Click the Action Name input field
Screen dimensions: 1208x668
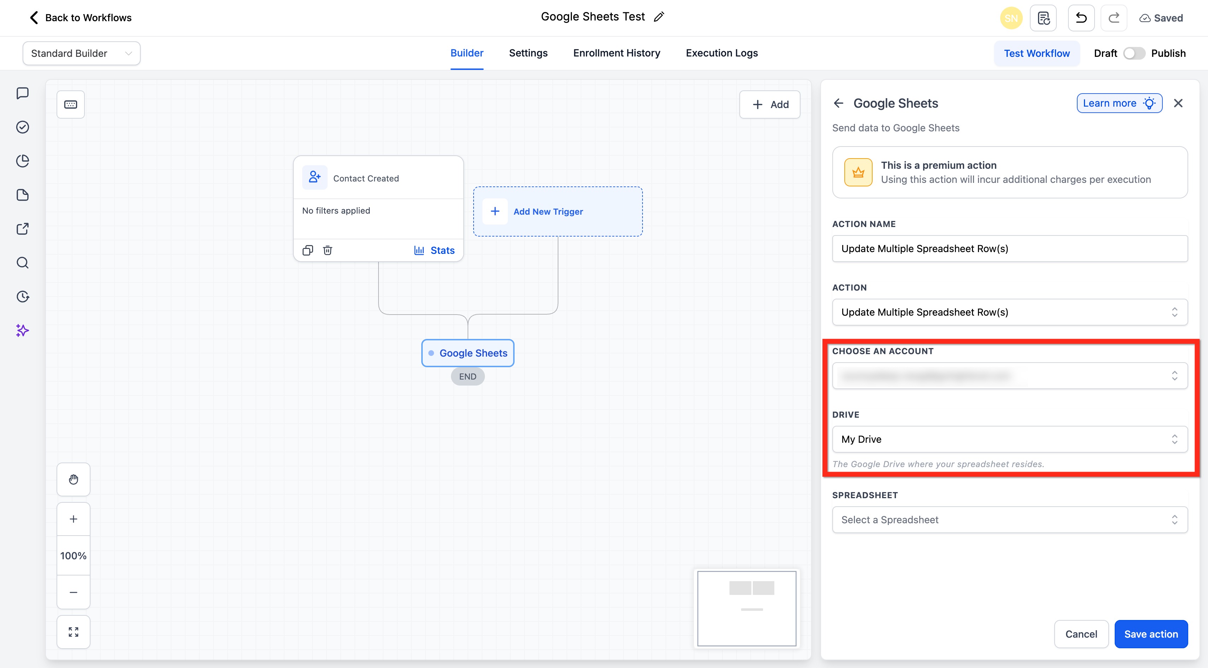[1010, 248]
